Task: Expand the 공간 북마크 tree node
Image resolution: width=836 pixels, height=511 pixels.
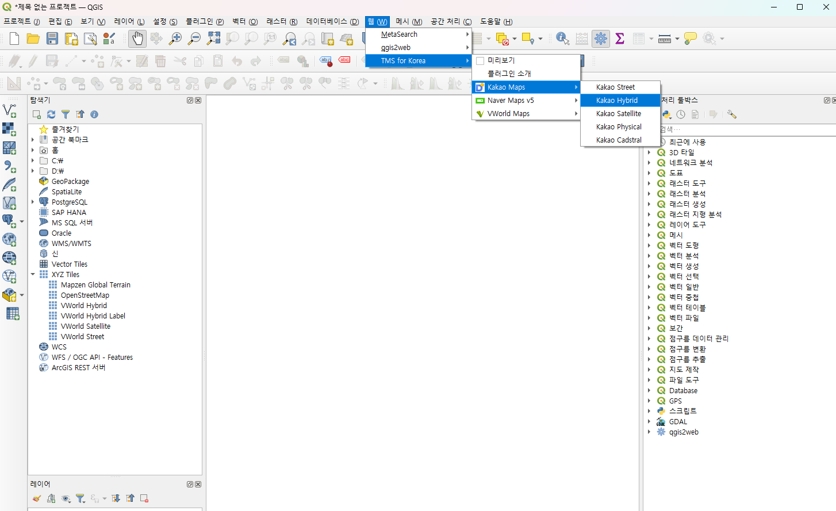Action: tap(33, 140)
